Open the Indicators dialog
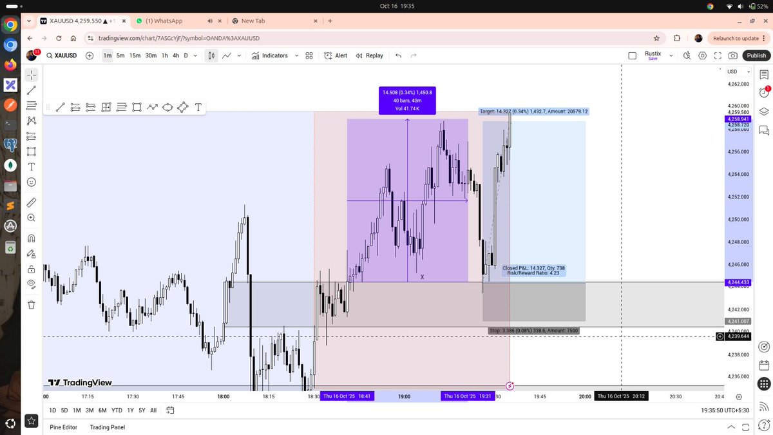773x435 pixels. 269,55
